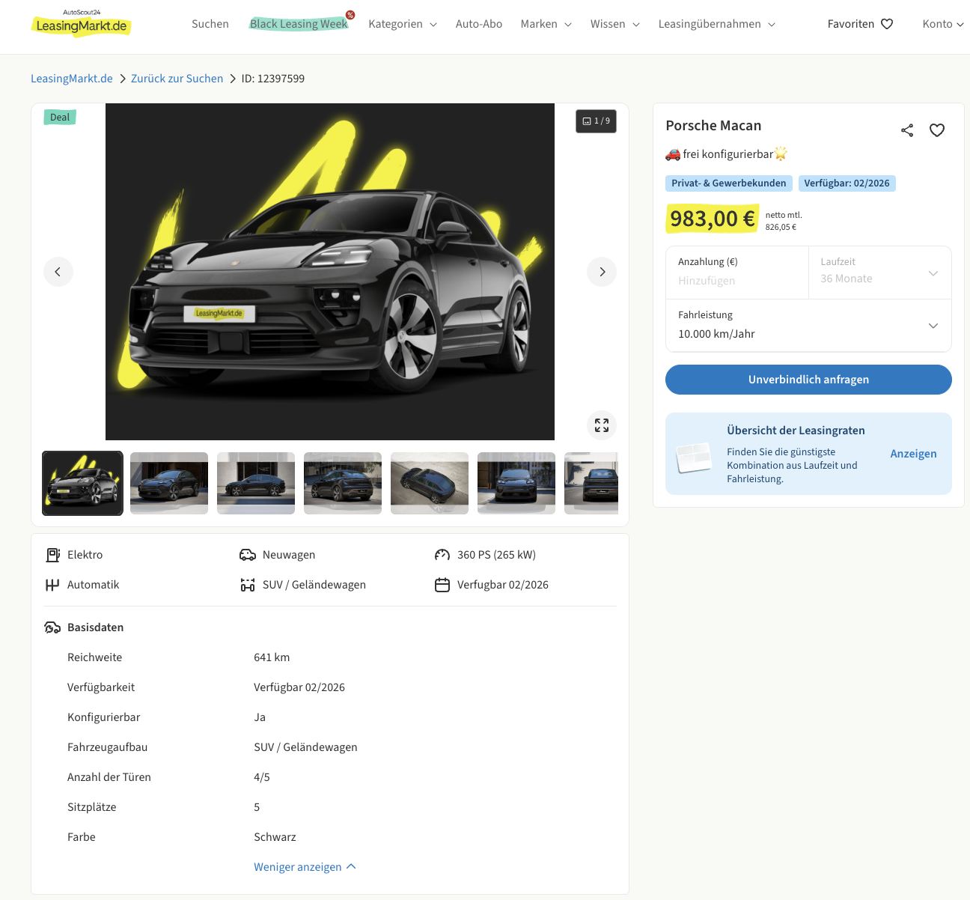The image size is (970, 900).
Task: Click the share icon beside Porsche Macan
Action: click(x=906, y=130)
